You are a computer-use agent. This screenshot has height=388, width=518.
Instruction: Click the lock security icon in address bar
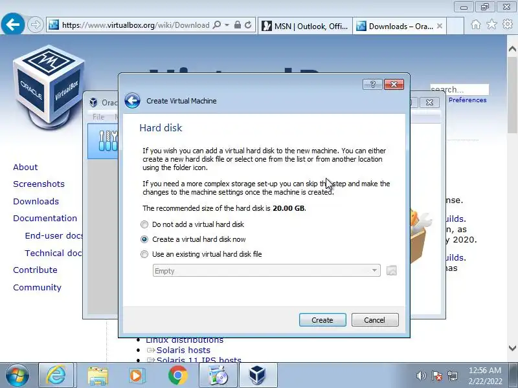pyautogui.click(x=237, y=25)
